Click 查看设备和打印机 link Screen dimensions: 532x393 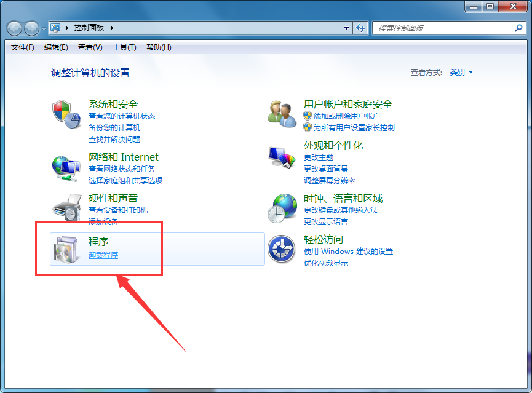(x=118, y=210)
